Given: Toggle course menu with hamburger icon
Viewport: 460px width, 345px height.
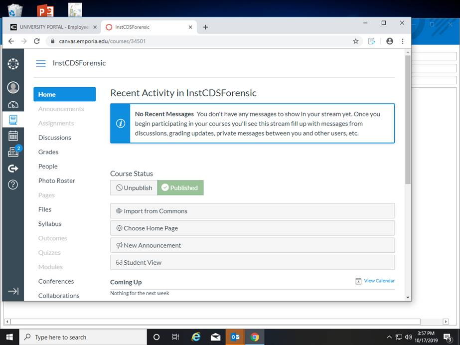Looking at the screenshot, I should 41,63.
